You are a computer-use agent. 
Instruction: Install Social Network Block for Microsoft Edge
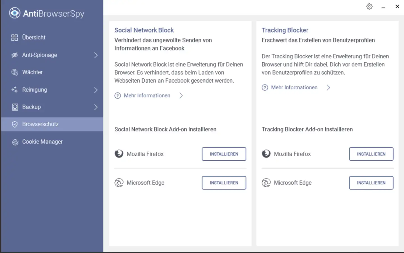pyautogui.click(x=224, y=183)
